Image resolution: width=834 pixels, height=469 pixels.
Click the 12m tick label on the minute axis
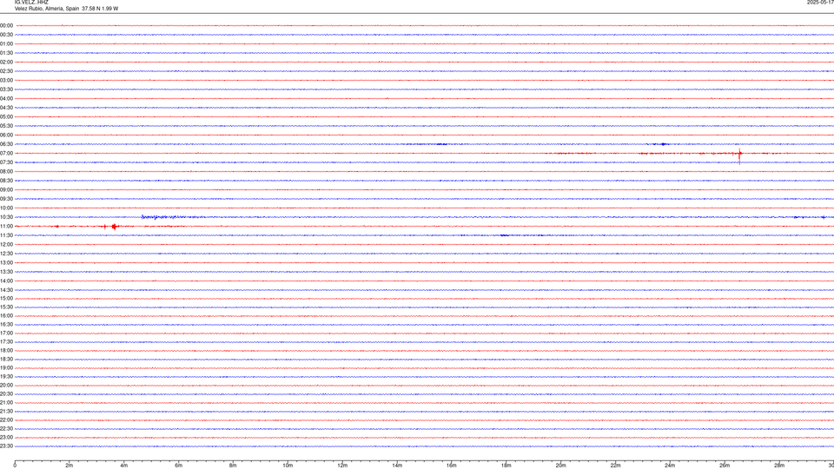coord(342,466)
